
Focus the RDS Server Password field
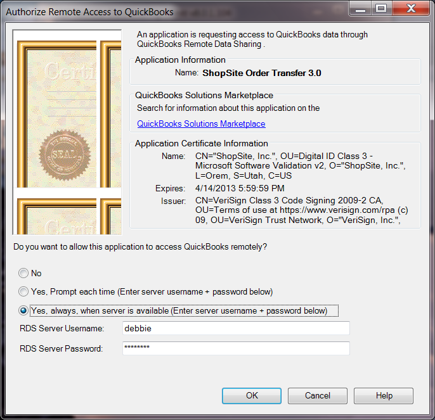click(235, 348)
